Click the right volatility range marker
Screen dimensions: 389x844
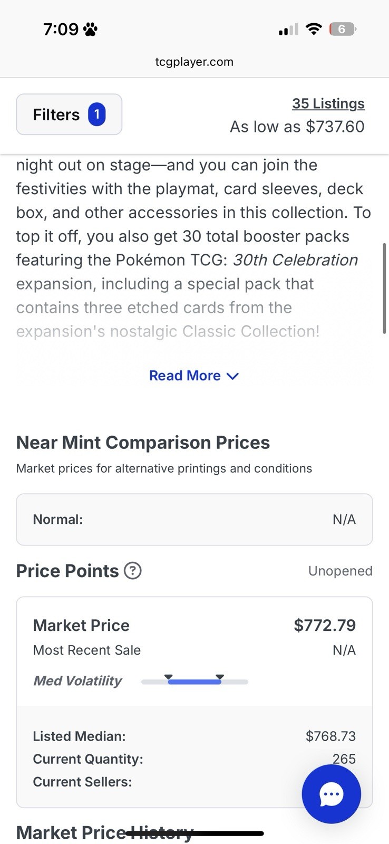click(220, 677)
